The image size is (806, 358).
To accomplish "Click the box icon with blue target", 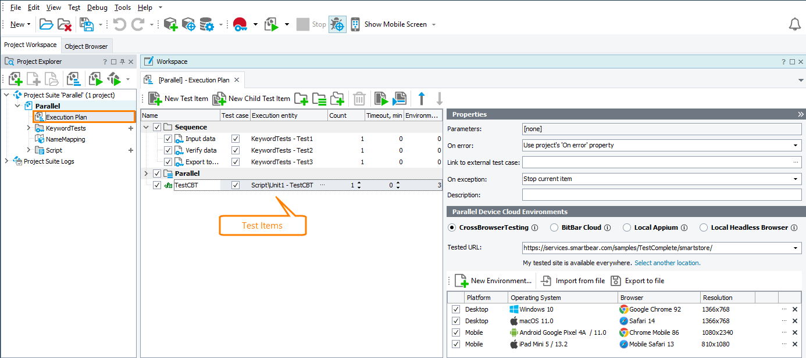I will (188, 24).
